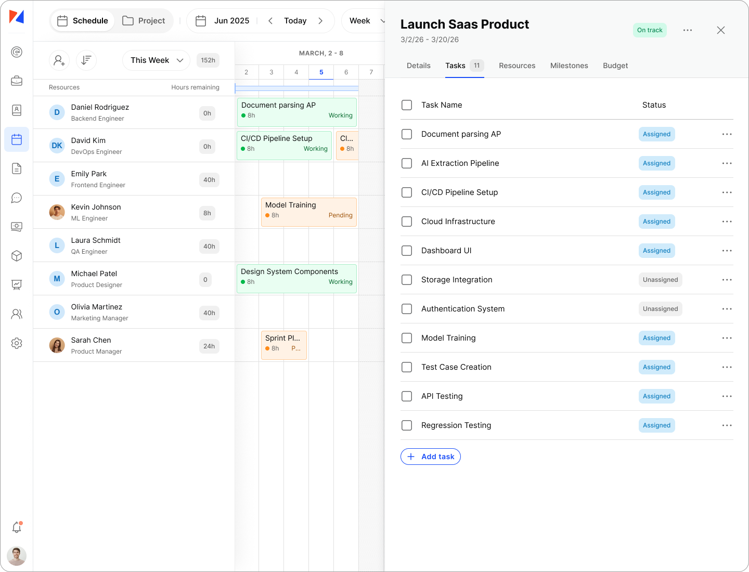Check the Document parsing AP task checkbox

click(x=407, y=134)
